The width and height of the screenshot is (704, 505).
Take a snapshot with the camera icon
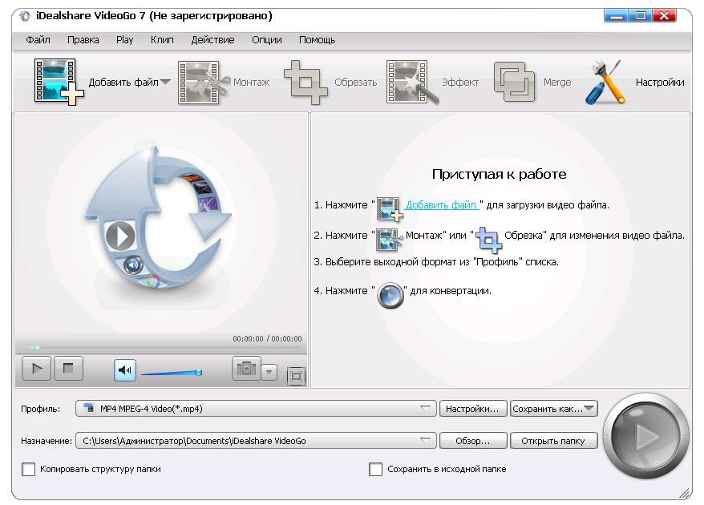coord(246,369)
